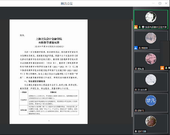Click the green microphone icon of the presenter
Image resolution: width=170 pixels, height=135 pixels.
[x=140, y=27]
